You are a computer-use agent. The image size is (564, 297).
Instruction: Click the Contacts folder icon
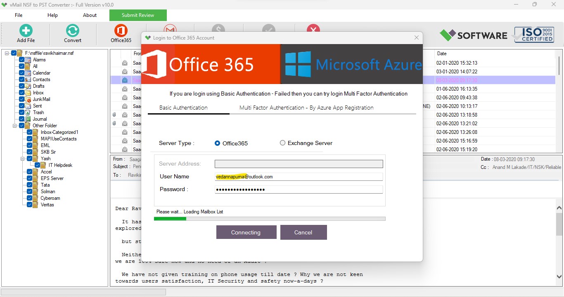coord(28,80)
